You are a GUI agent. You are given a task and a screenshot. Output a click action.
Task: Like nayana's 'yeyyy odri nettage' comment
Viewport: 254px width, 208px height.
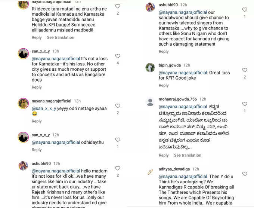click(x=118, y=106)
